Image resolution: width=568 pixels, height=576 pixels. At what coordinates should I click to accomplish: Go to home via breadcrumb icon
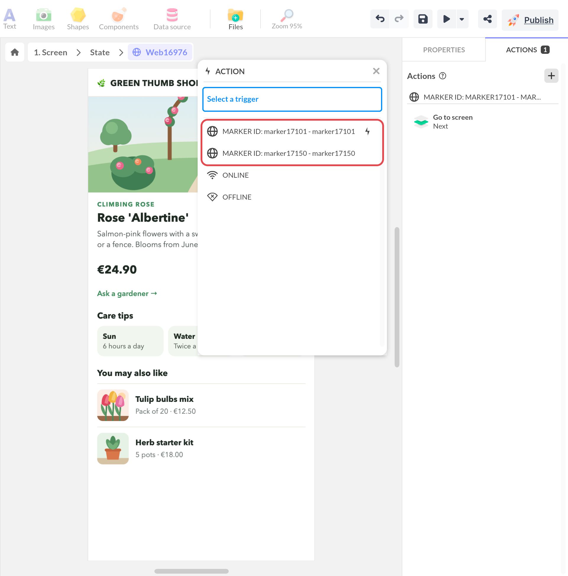(14, 52)
